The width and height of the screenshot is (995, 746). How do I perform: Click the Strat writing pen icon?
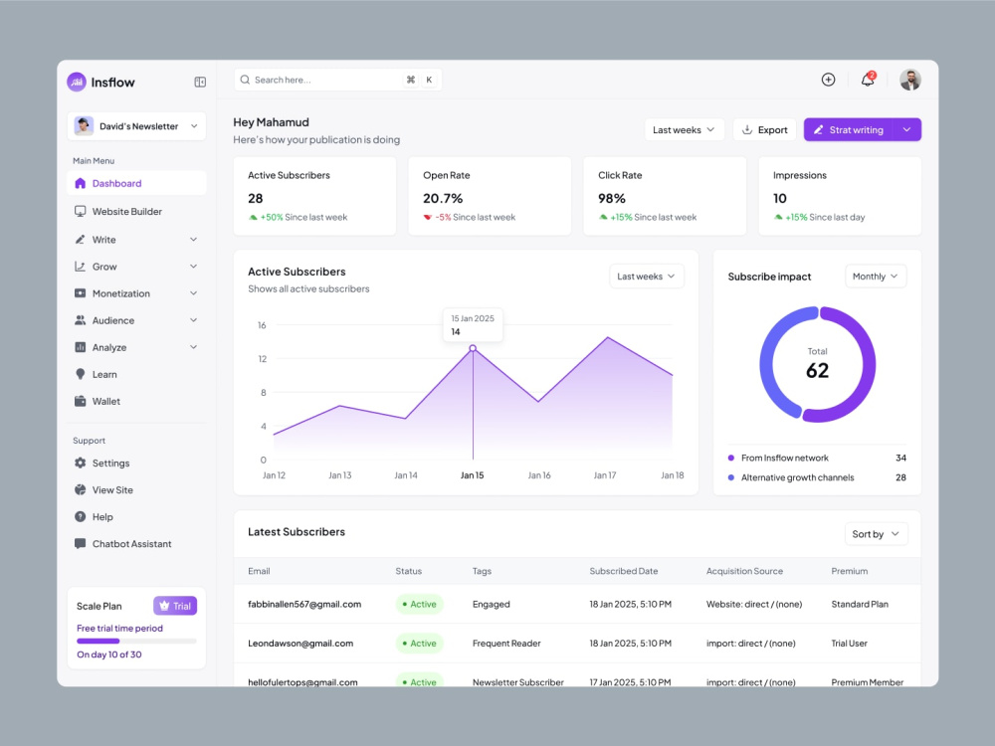click(819, 129)
